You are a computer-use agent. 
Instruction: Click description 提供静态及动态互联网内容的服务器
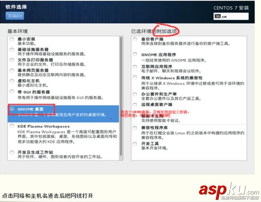52,75
